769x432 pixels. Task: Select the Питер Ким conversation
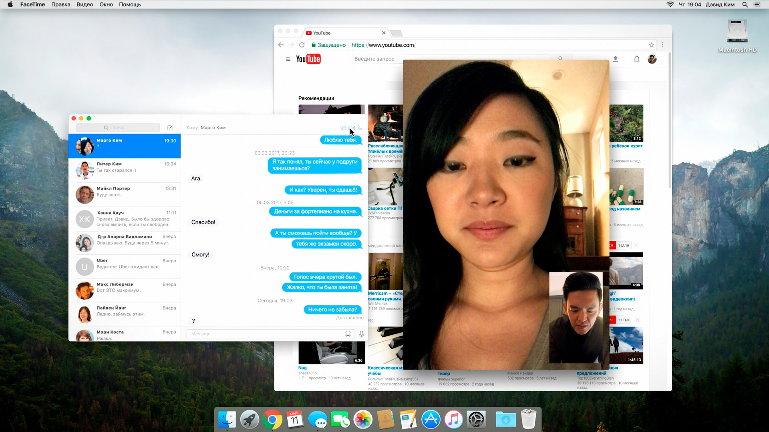pyautogui.click(x=125, y=170)
